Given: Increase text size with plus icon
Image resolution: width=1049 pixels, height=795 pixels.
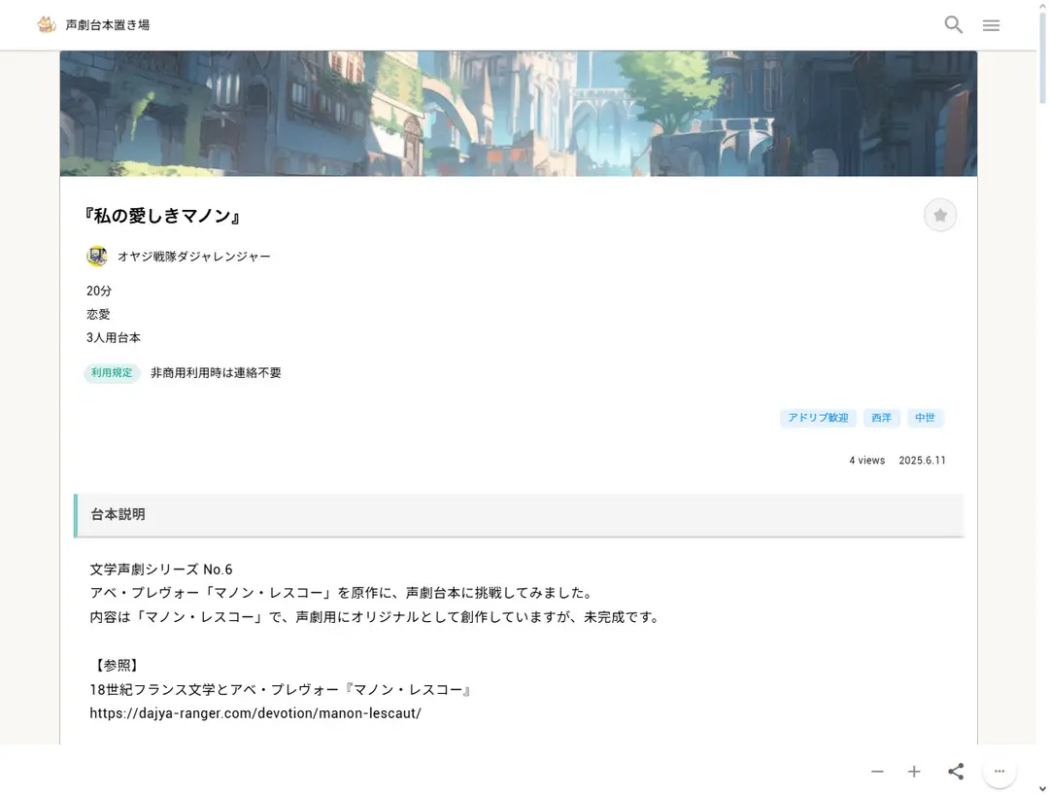Looking at the screenshot, I should [x=914, y=772].
